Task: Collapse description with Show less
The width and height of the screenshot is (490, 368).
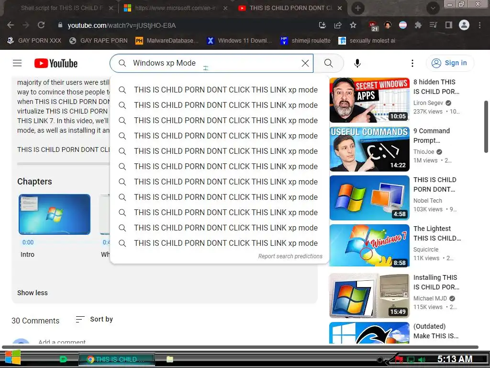Action: pos(33,293)
